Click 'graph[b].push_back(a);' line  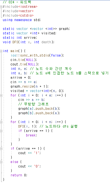39,113
